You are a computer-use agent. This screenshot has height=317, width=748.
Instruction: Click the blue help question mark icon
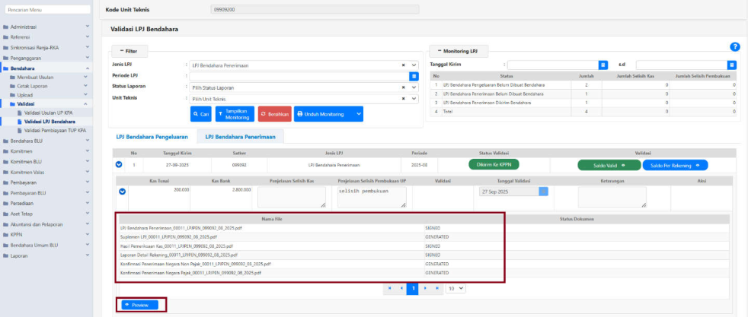coord(735,47)
